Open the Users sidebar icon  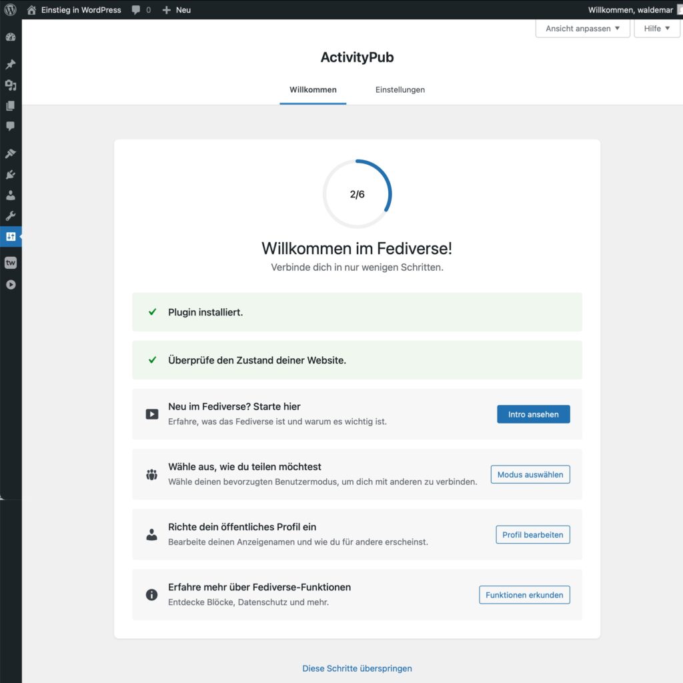coord(11,195)
